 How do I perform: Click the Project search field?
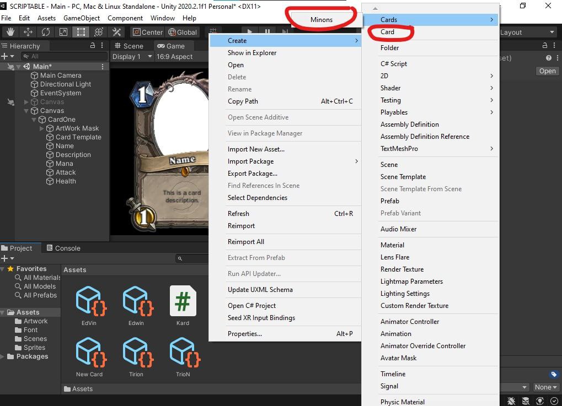pyautogui.click(x=192, y=258)
